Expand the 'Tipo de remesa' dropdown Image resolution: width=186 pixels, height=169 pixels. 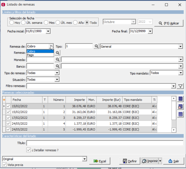click(x=57, y=73)
